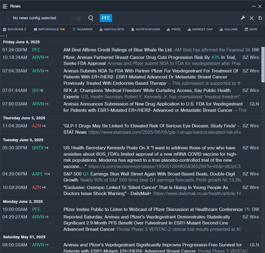
Task: Open the WATCHLISTS filter
Action: click(111, 29)
